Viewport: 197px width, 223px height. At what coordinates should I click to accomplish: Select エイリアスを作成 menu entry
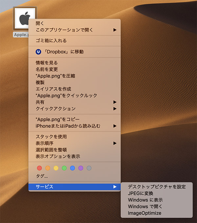(75, 89)
